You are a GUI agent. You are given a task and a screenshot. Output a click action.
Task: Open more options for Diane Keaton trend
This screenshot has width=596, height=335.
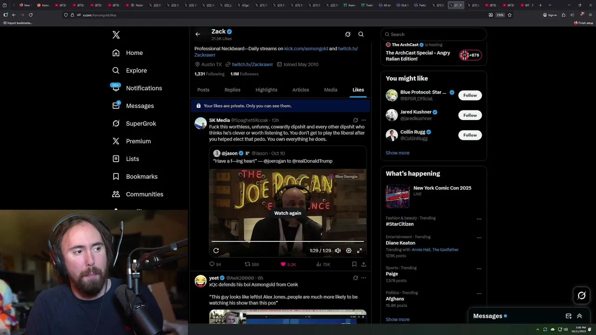click(x=479, y=238)
